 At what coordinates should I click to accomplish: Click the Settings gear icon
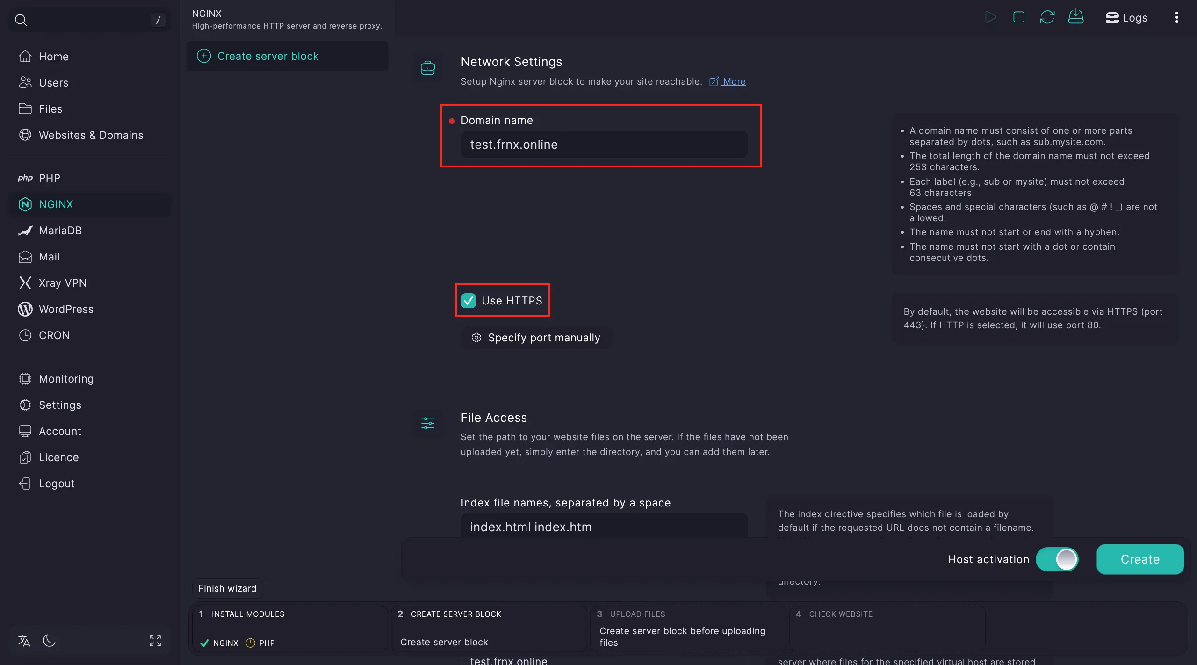[25, 405]
